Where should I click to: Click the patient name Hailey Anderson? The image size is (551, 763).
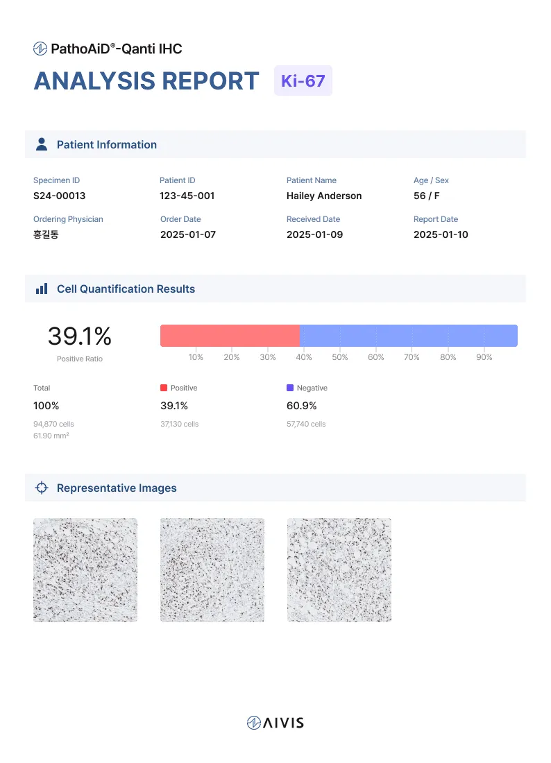pos(324,196)
